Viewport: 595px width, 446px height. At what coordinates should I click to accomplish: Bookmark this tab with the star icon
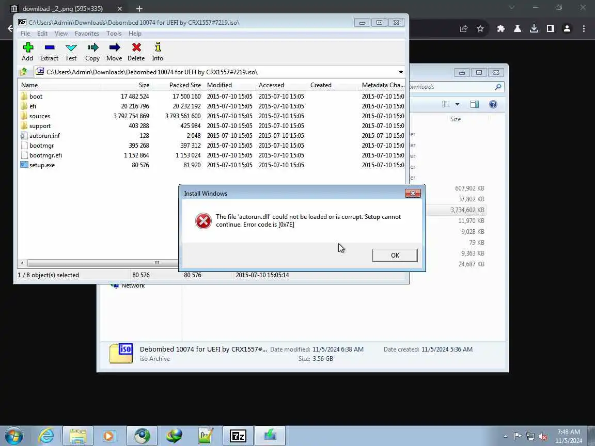[x=480, y=28]
